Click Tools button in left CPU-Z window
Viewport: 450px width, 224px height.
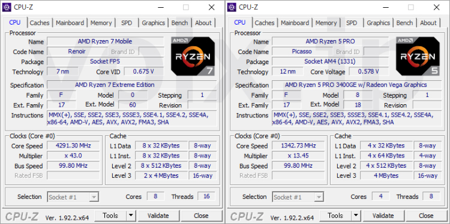[110, 216]
